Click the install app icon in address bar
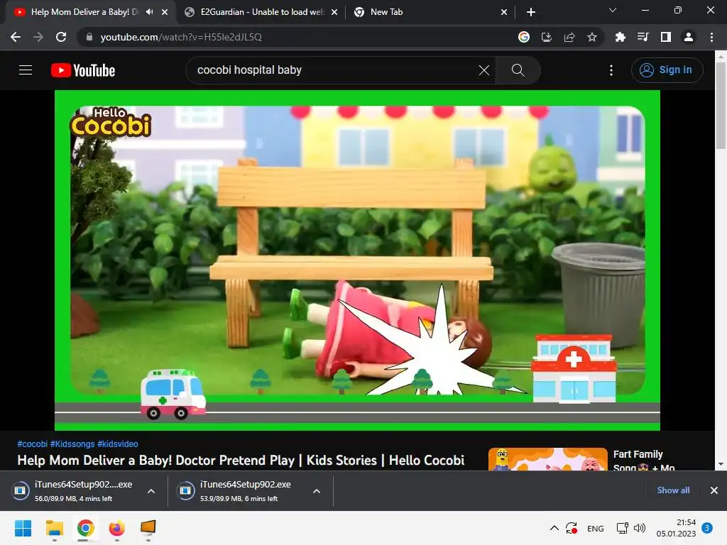727x545 pixels. point(547,37)
